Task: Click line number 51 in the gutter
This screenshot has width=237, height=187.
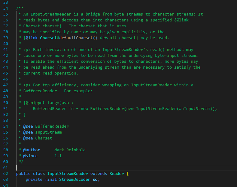Action: tap(5, 109)
